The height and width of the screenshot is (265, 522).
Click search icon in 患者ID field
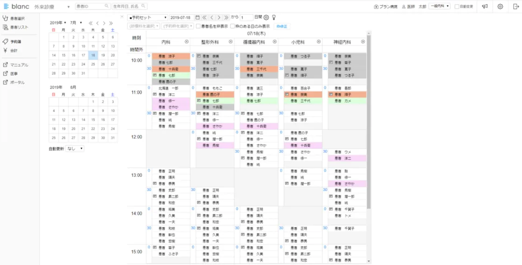[x=106, y=6]
